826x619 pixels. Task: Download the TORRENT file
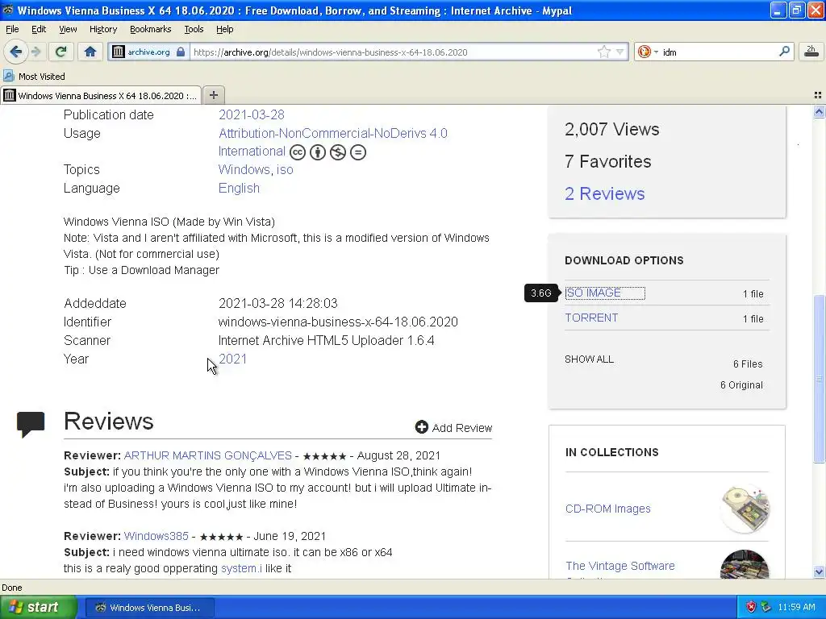click(x=591, y=318)
